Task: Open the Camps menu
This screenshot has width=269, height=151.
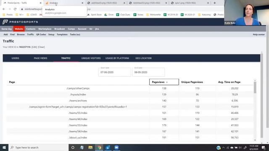Action: pos(71,29)
